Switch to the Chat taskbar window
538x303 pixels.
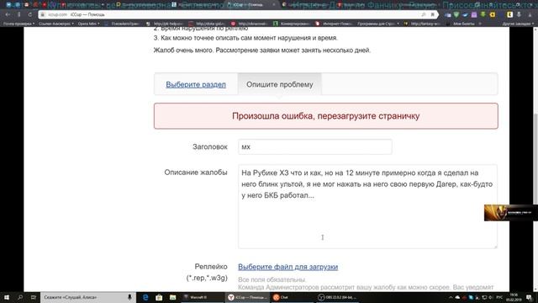coord(293,297)
